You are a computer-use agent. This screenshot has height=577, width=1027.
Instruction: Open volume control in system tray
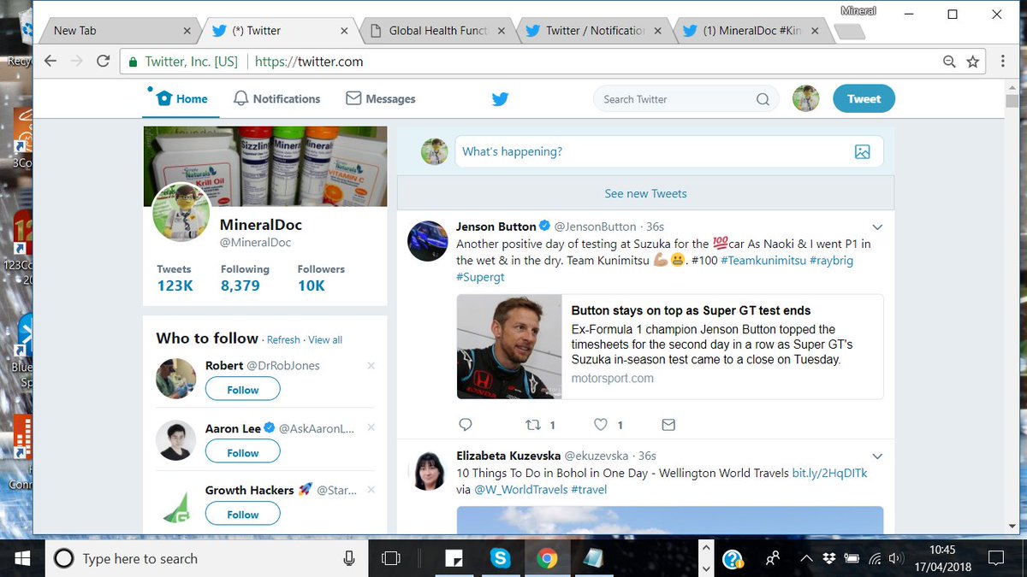896,558
